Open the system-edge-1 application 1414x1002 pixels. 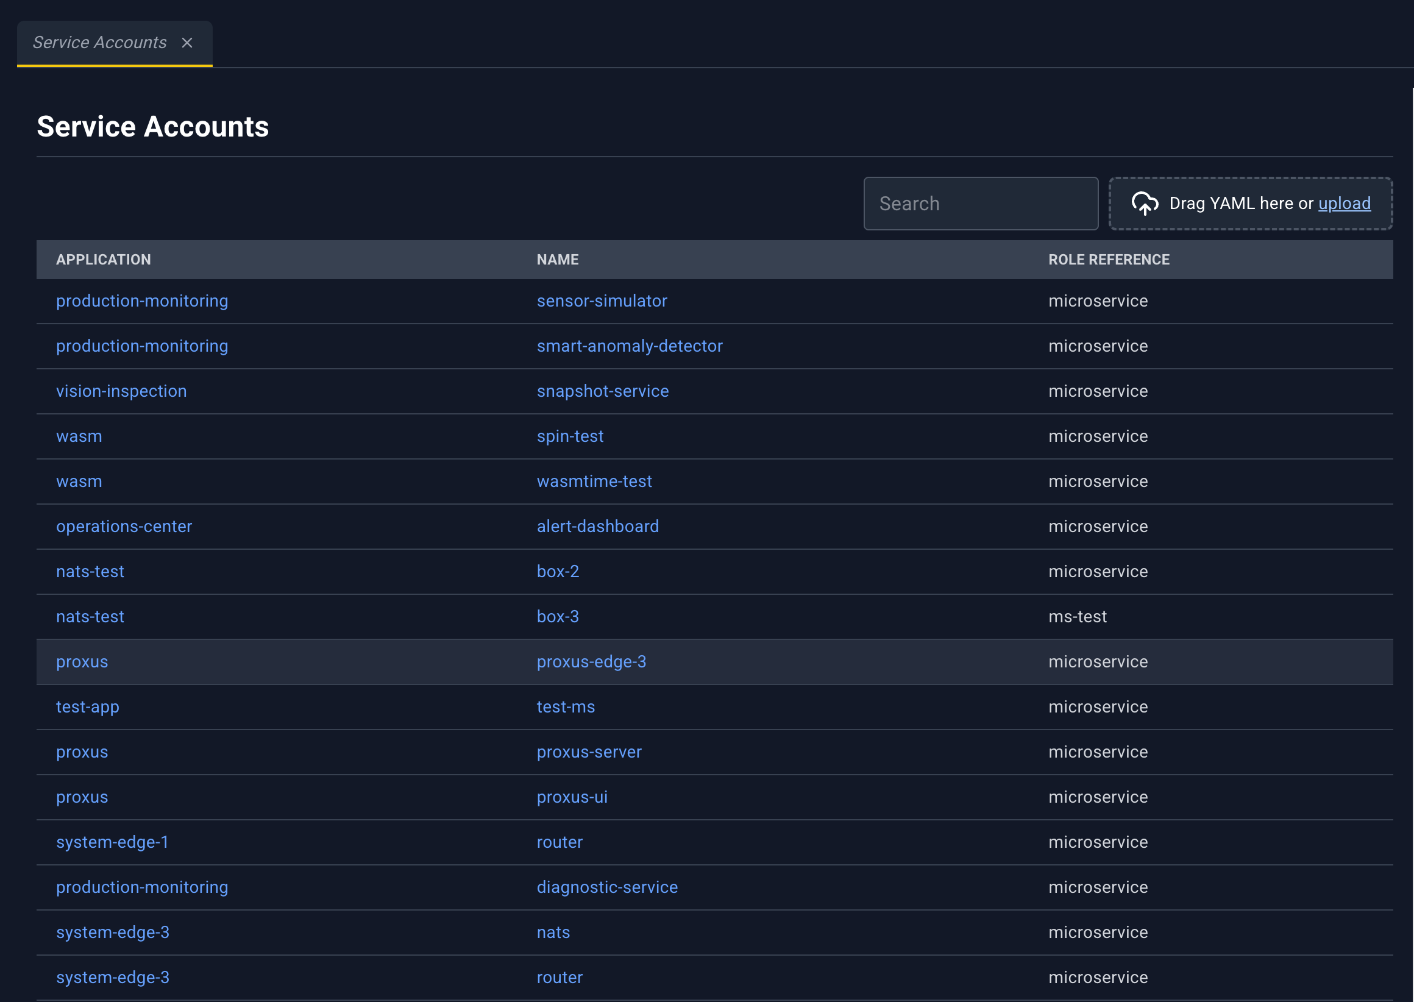tap(112, 842)
